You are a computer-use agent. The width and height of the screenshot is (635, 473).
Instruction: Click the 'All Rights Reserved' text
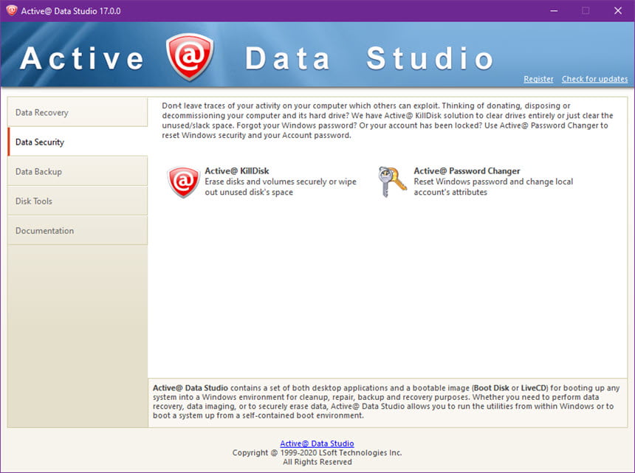pos(317,462)
